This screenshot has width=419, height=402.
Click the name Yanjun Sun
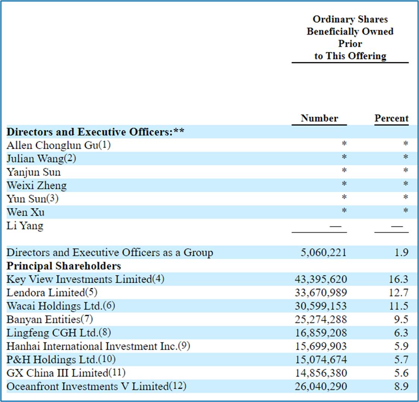tap(34, 172)
